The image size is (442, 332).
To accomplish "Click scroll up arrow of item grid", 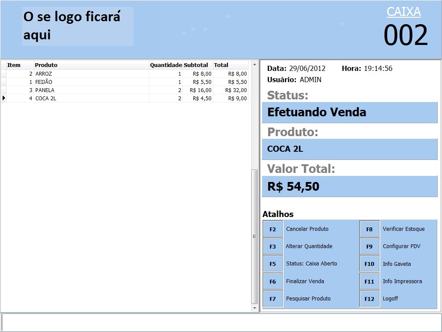I will [x=255, y=65].
